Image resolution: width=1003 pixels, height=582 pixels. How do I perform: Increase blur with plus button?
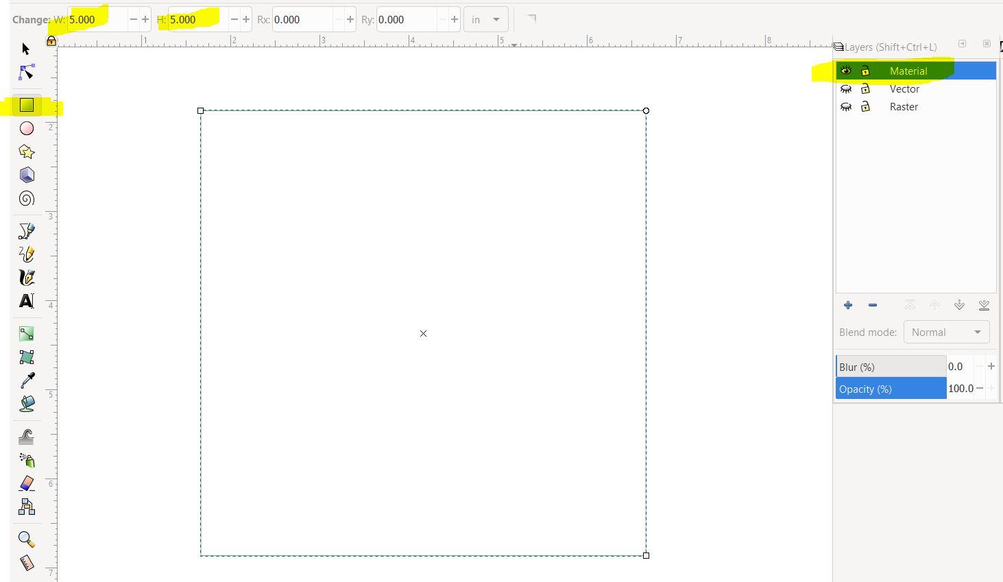tap(991, 366)
